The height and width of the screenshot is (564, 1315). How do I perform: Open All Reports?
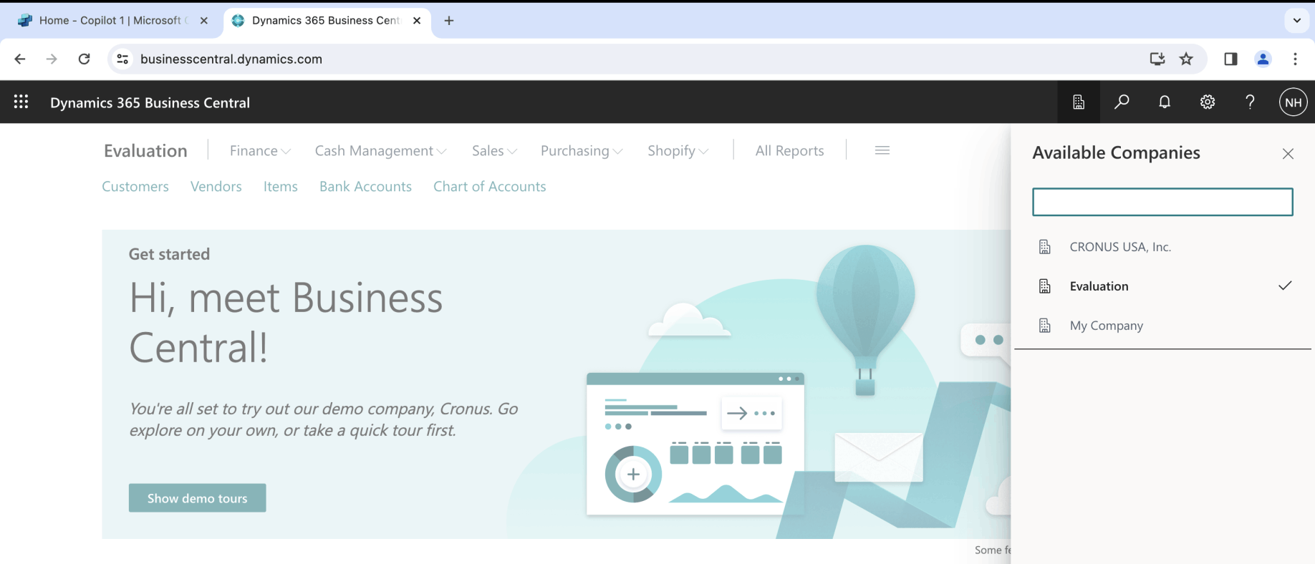[x=789, y=150]
